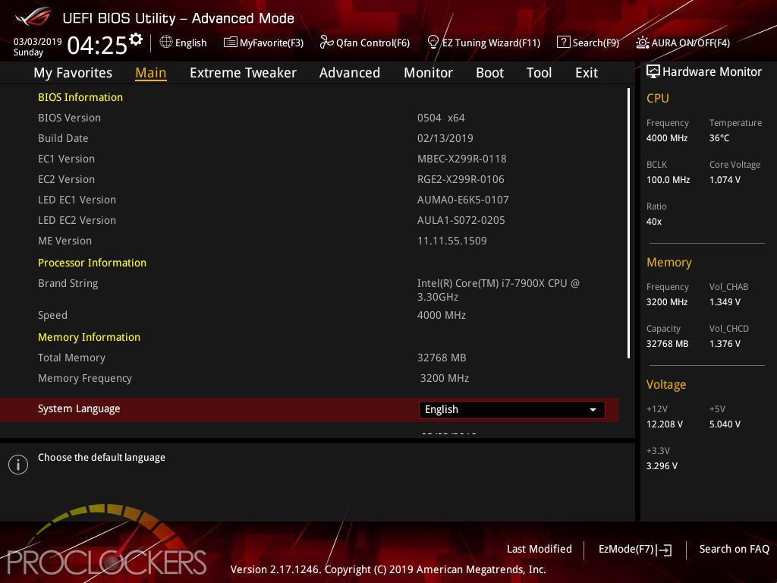This screenshot has height=583, width=777.
Task: Click the CPU Ratio value 40x
Action: [x=653, y=221]
